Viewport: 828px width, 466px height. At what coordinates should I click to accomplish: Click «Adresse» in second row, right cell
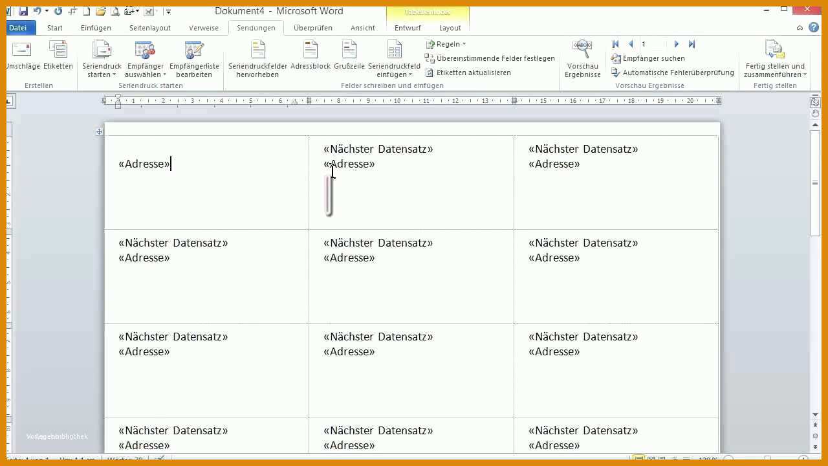pyautogui.click(x=554, y=258)
